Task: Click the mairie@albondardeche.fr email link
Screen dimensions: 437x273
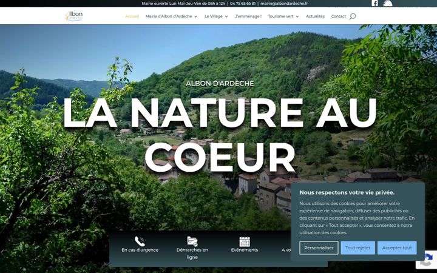Action: point(284,4)
